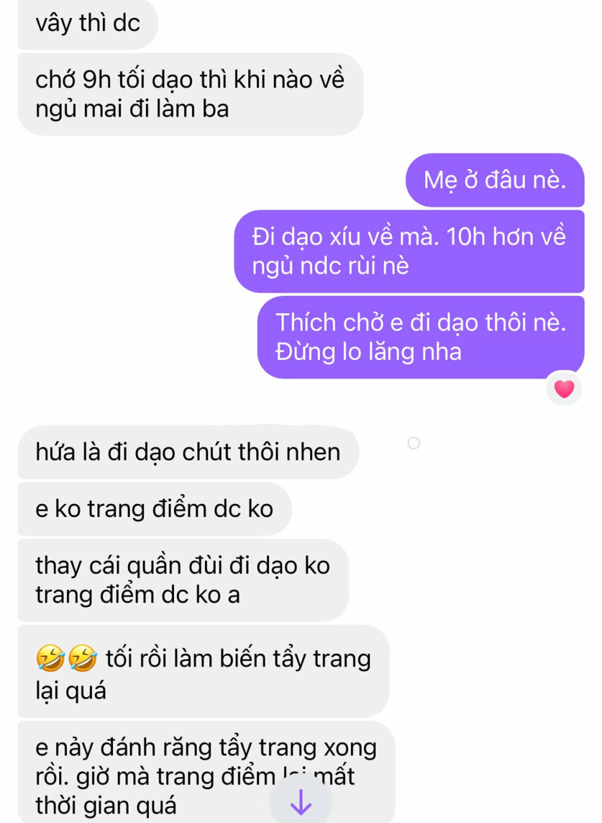Tap message "hứa là đi dạo chút thôi nhen"
Screen dimensions: 602x823
pos(188,452)
